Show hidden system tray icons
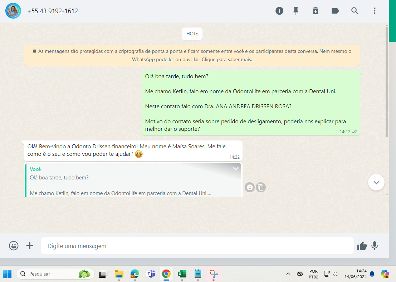Image resolution: width=396 pixels, height=282 pixels. coord(288,274)
